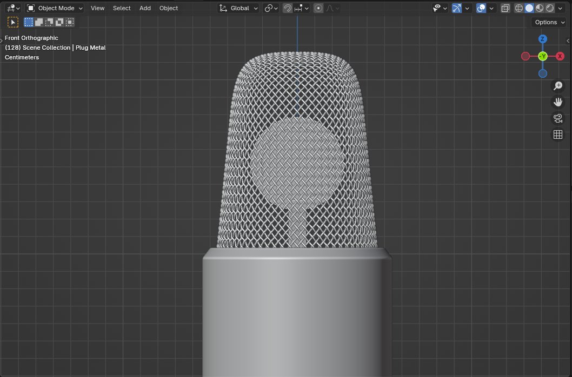The image size is (572, 377).
Task: Open selectability and visibility dropdown
Action: [x=440, y=8]
